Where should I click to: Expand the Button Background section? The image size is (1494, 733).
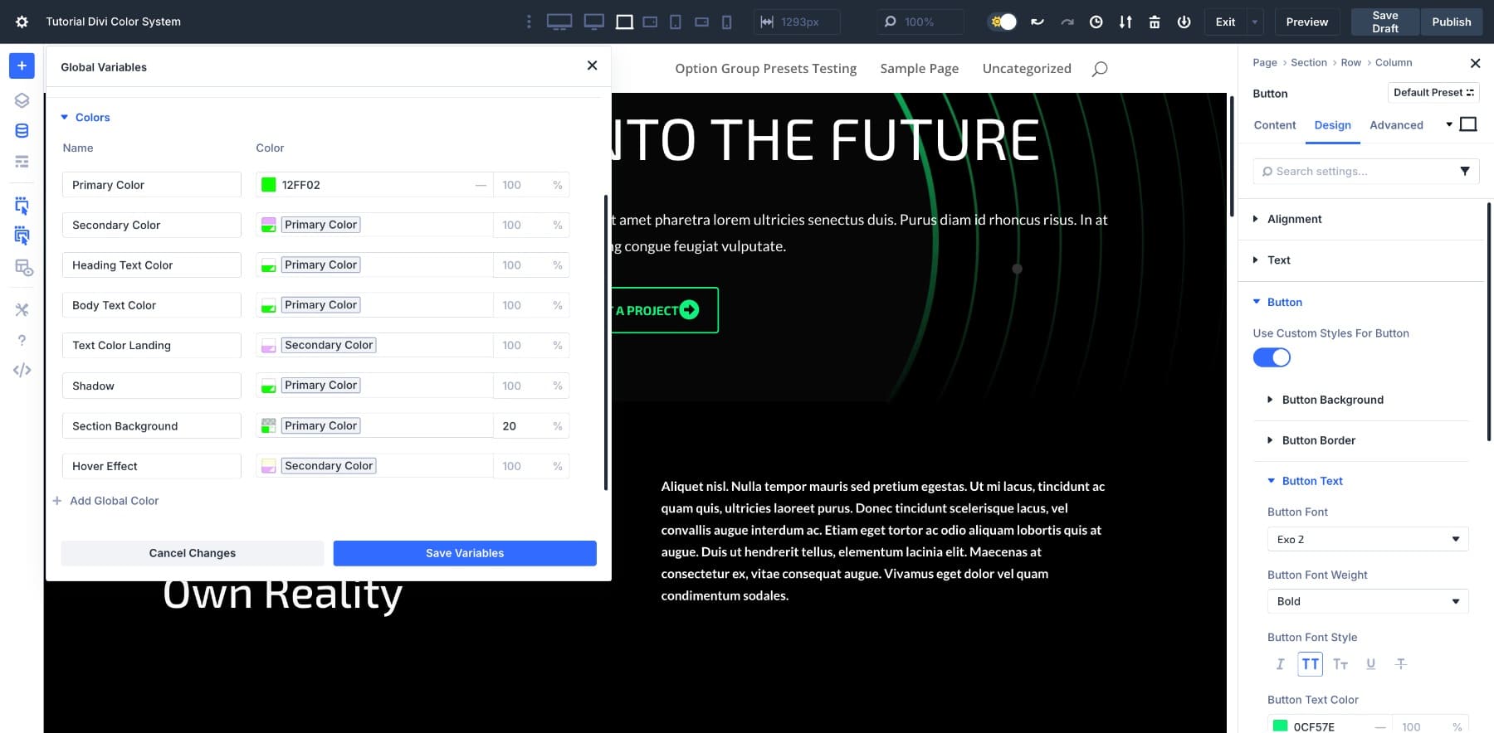[1332, 400]
